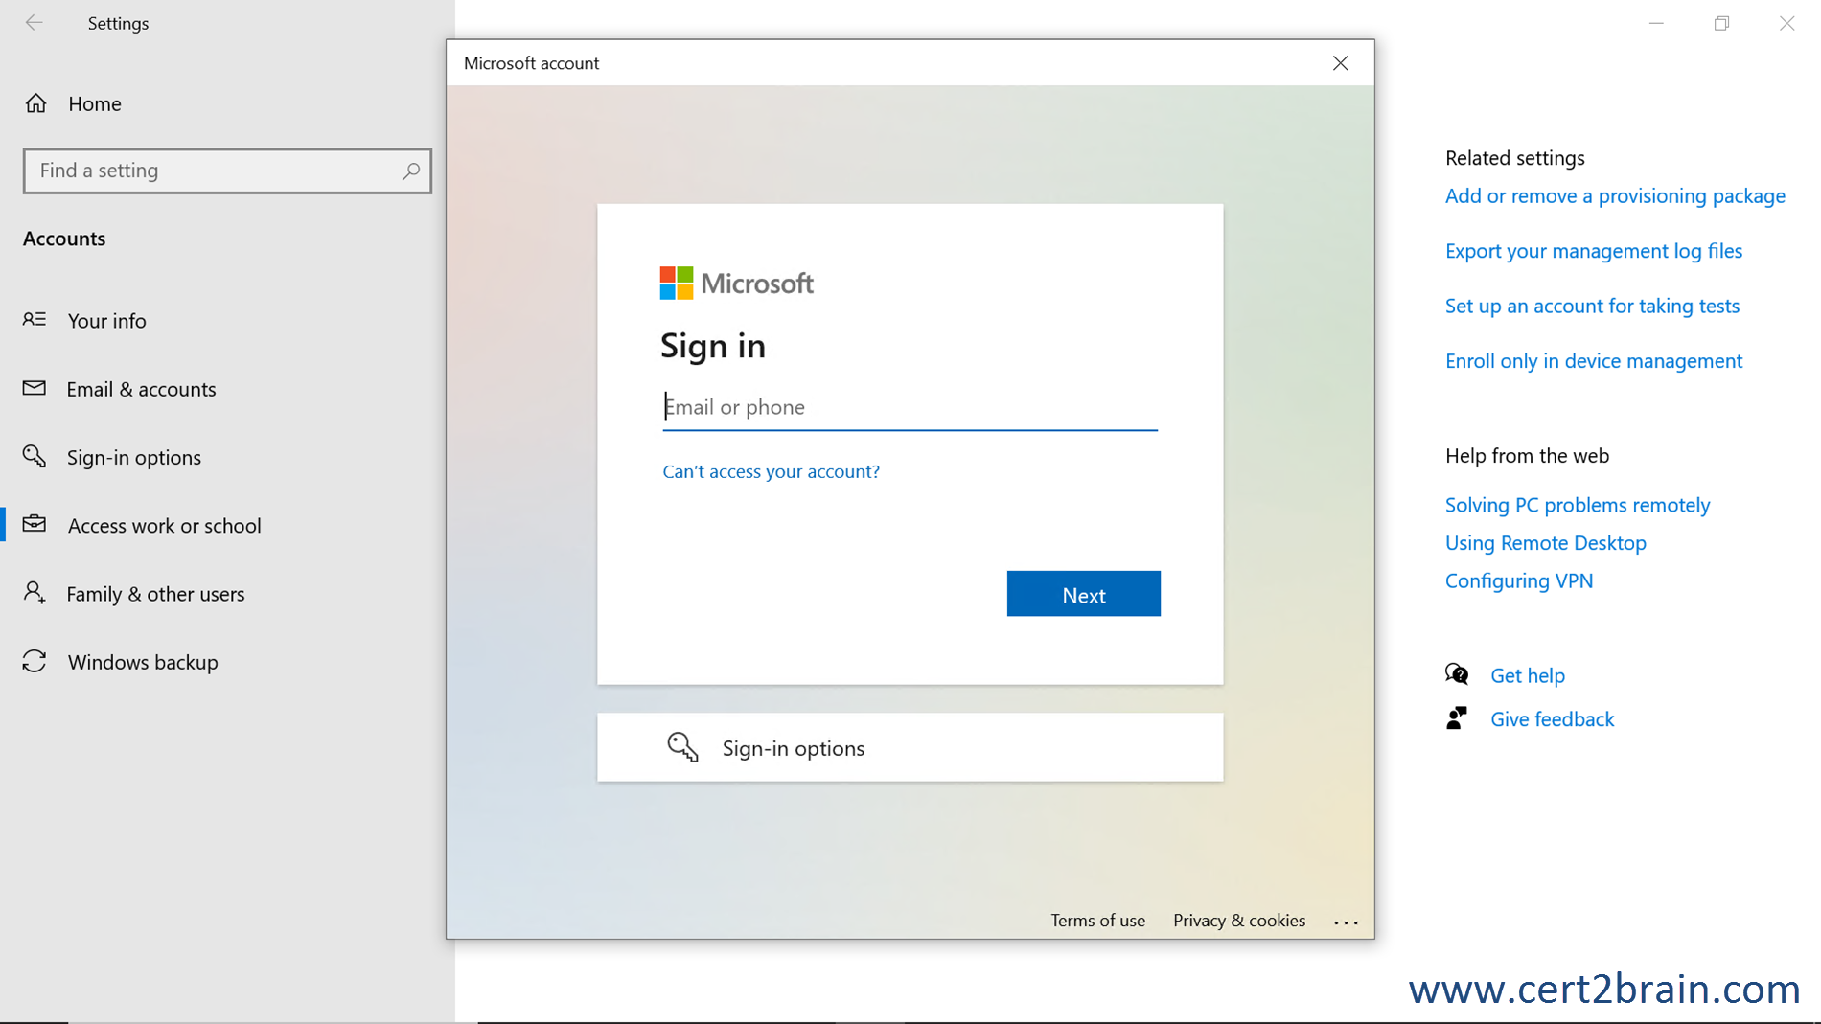Focus the Find a setting search box

point(227,171)
